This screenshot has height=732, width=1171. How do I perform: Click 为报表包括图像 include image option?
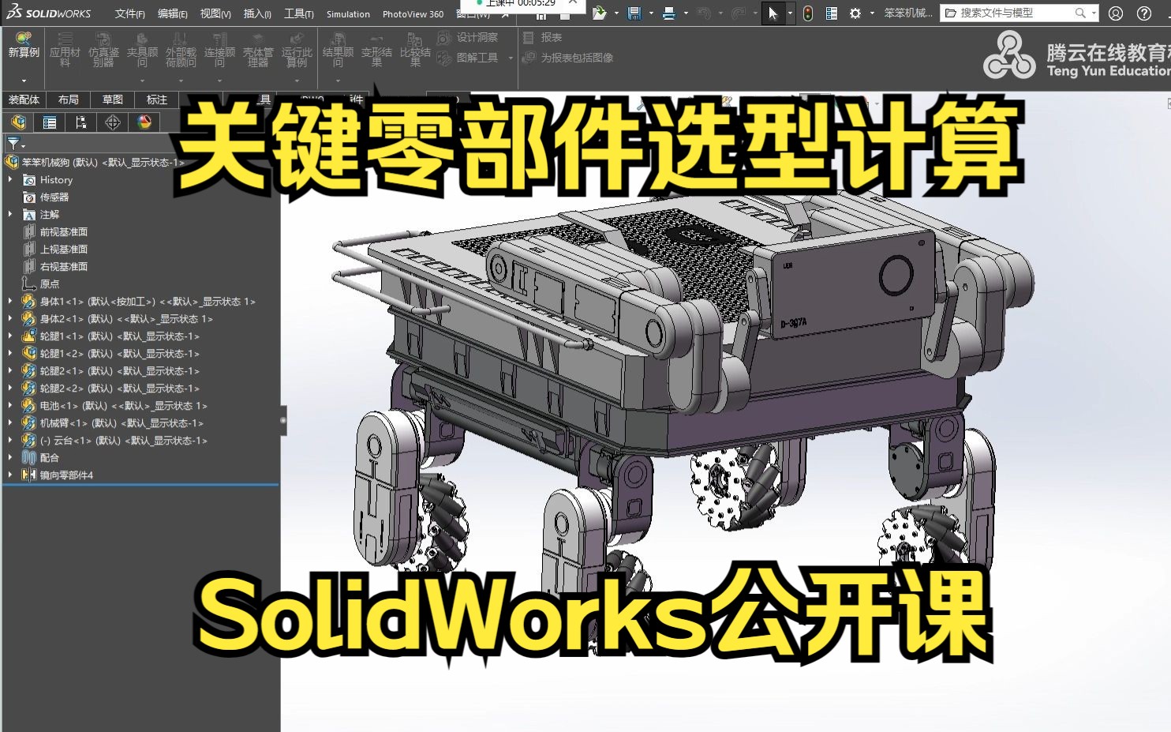point(567,58)
